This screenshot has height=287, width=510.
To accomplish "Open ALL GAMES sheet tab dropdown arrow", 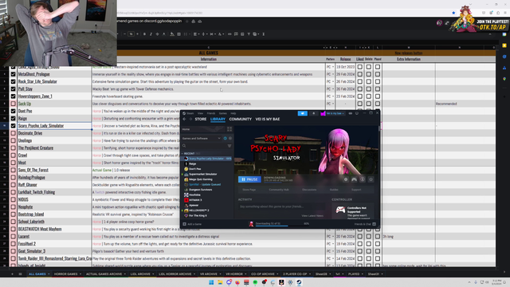I will [x=49, y=274].
